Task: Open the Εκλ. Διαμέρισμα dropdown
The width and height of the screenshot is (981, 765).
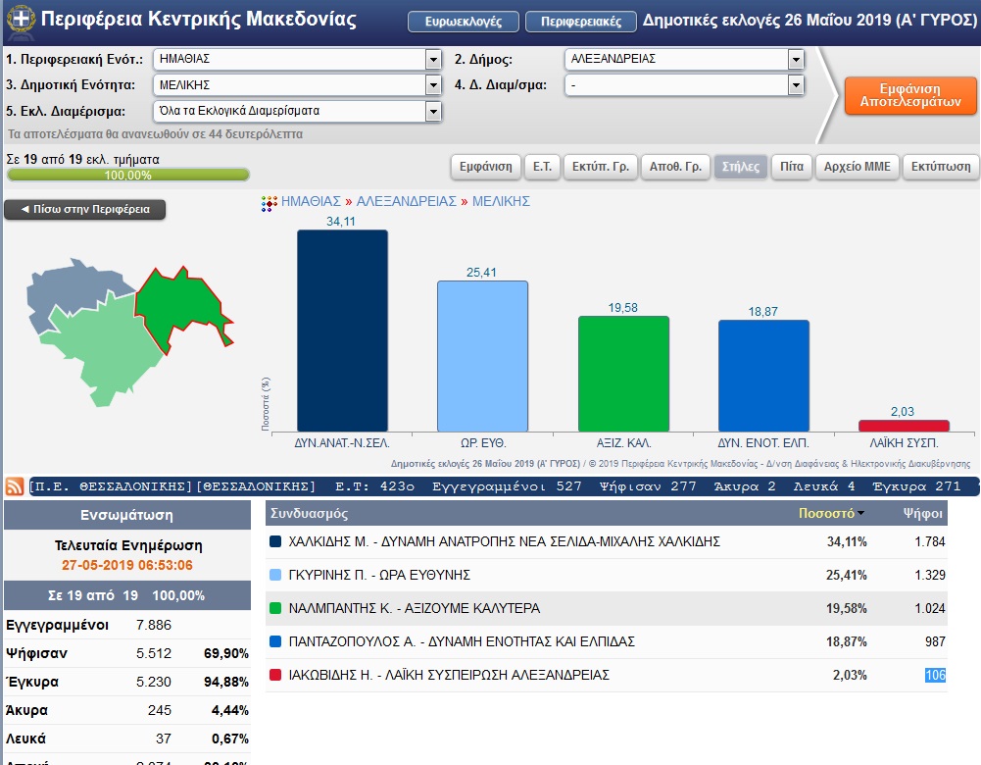Action: (433, 112)
